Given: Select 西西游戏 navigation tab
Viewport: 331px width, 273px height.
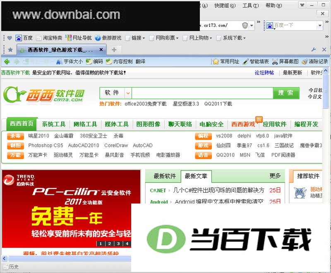Looking at the screenshot, I should tap(243, 124).
